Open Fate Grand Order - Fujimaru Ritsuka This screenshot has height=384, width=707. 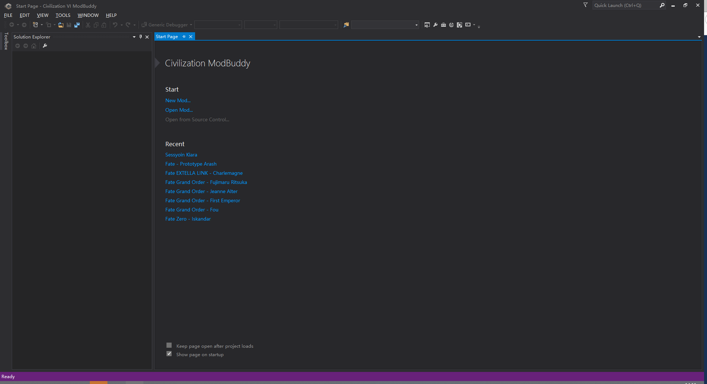pos(206,182)
